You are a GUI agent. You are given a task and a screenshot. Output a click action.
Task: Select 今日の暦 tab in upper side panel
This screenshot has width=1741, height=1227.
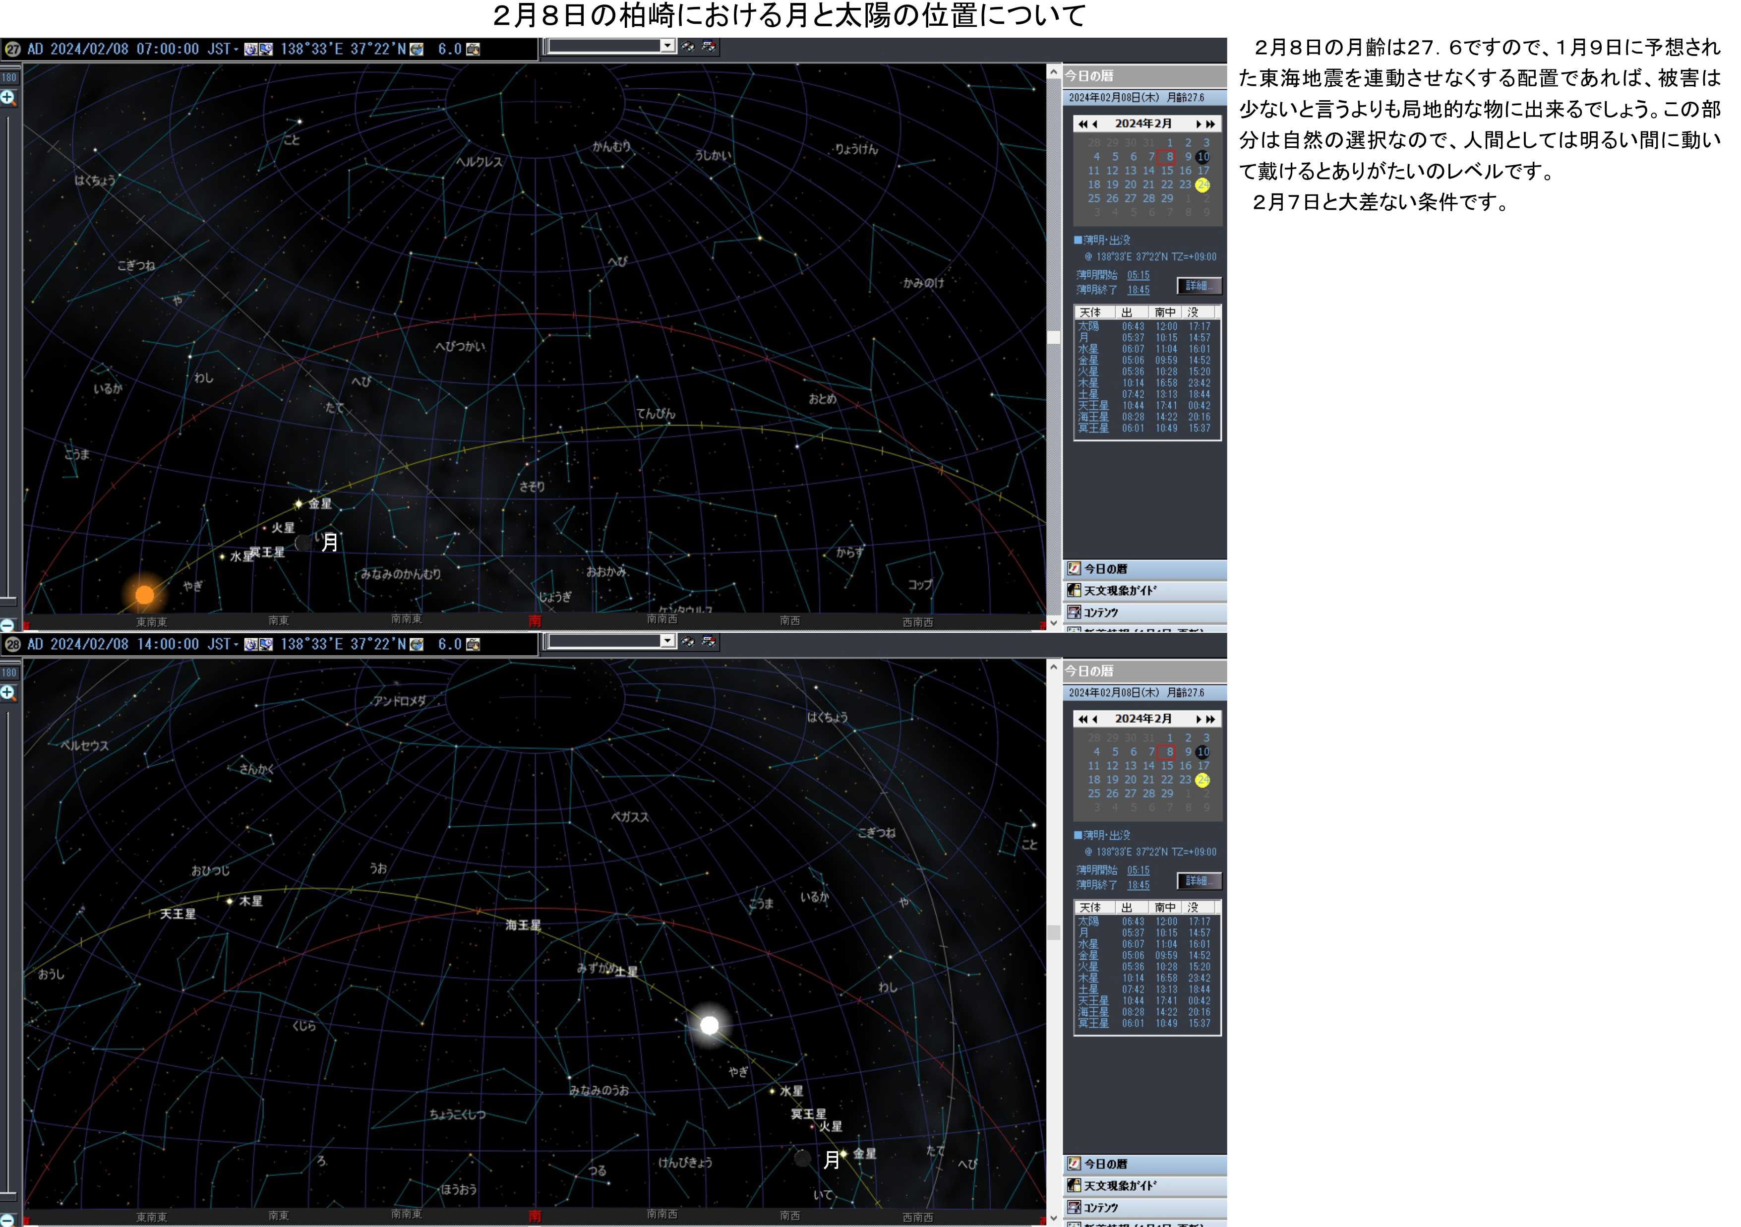[x=1145, y=569]
